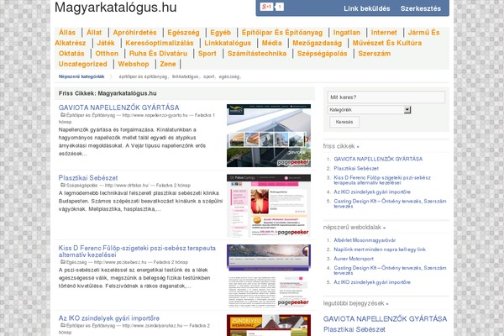Viewport: 504px width, 336px height.
Task: Click the Keresés button
Action: point(344,122)
